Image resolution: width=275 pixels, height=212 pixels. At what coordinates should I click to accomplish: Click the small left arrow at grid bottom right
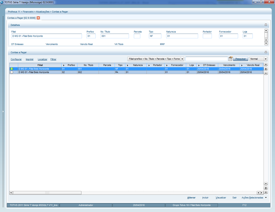click(x=258, y=193)
